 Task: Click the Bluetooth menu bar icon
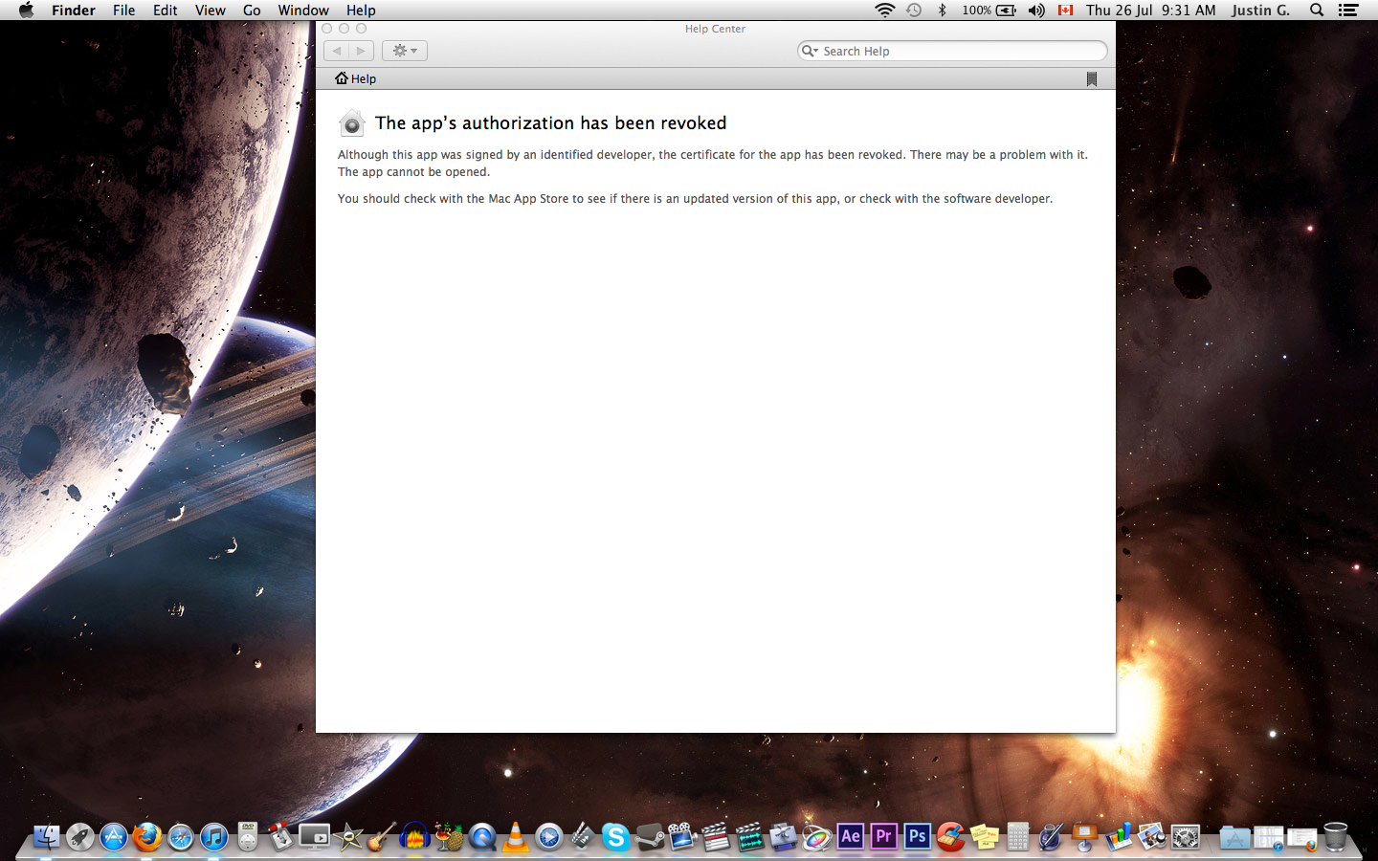click(942, 10)
